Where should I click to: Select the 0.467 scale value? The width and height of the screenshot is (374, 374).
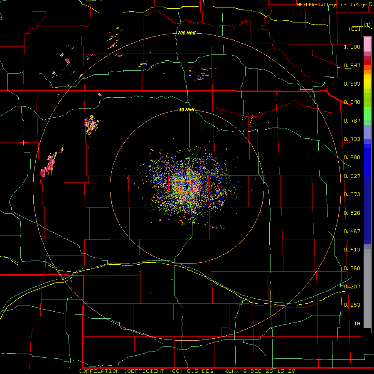coord(352,231)
